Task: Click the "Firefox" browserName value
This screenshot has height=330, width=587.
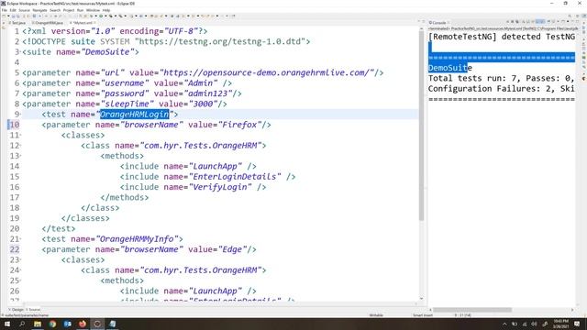Action: click(x=239, y=125)
